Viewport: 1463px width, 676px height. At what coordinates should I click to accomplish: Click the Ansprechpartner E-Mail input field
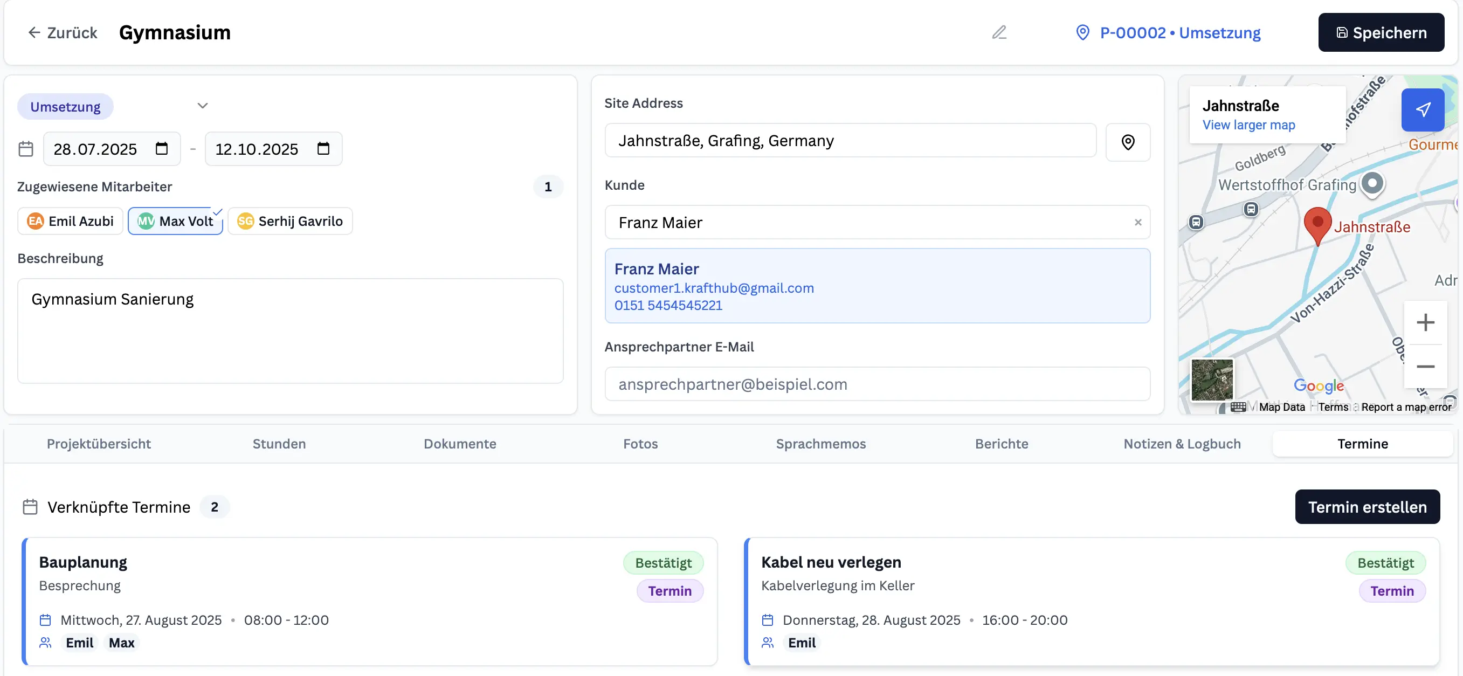877,384
